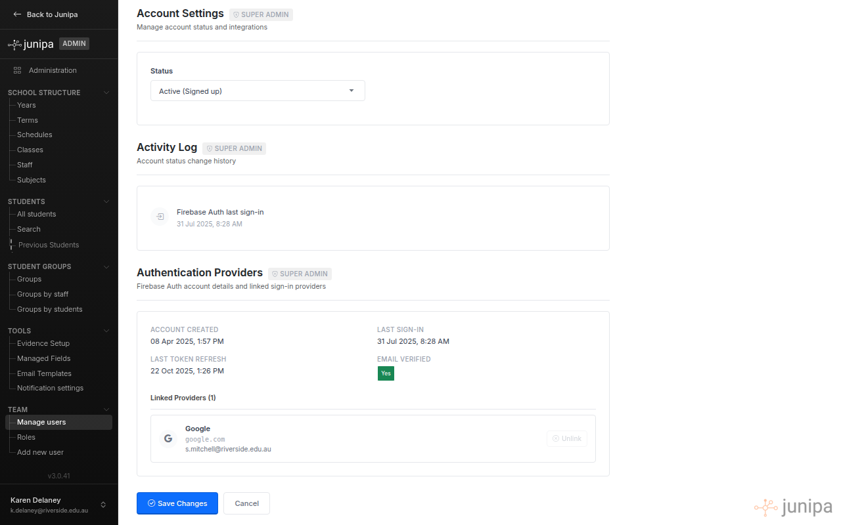Click the checkmark icon inside Save Changes
This screenshot has height=525, width=841.
[x=152, y=503]
